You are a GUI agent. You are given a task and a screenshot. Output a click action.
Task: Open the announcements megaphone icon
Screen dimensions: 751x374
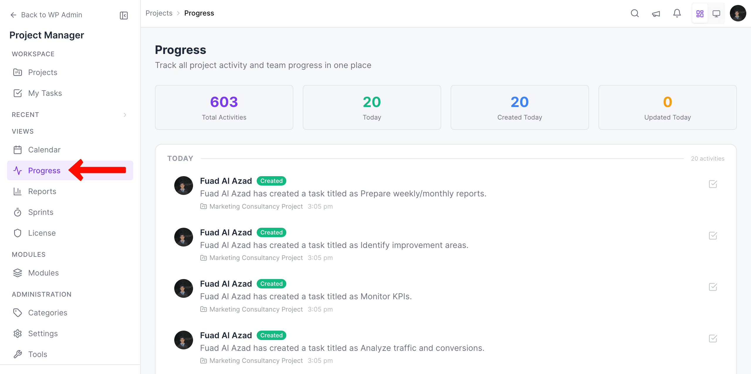(656, 13)
